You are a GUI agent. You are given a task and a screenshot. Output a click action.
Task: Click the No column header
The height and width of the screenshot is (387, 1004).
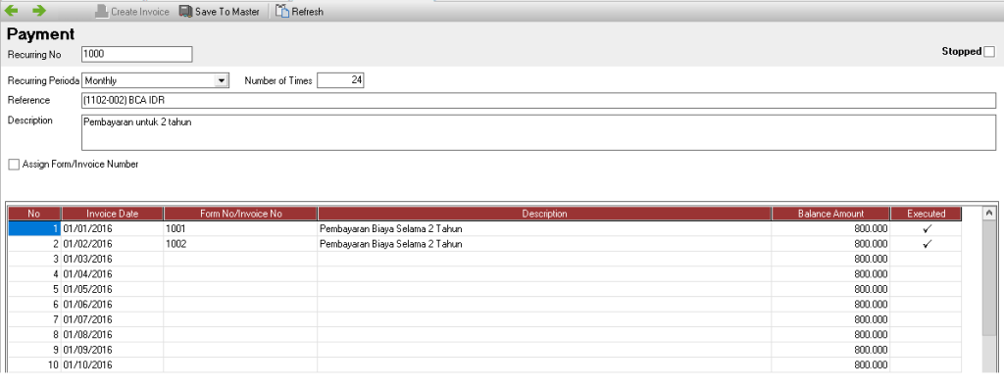[x=34, y=214]
